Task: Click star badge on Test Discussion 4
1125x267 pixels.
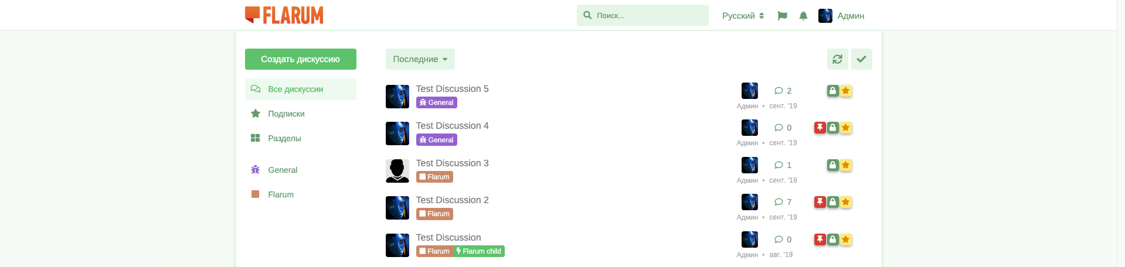Action: point(845,128)
